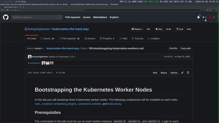Open file History

click(174, 73)
